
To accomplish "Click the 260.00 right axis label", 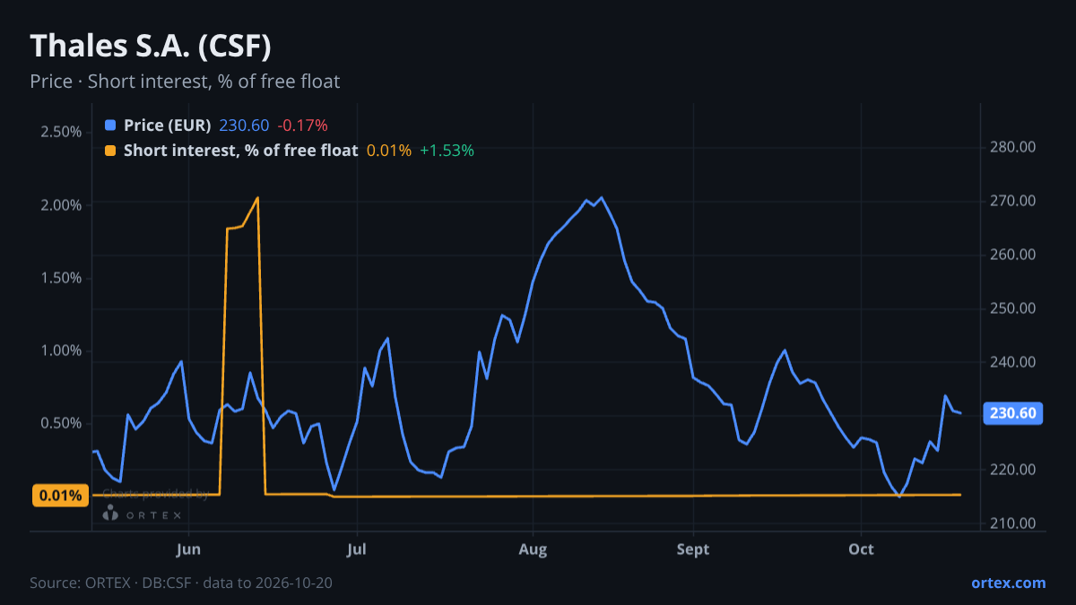I will coord(1014,255).
